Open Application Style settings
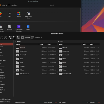Screen dimensions: 104x104 [x=28, y=15]
